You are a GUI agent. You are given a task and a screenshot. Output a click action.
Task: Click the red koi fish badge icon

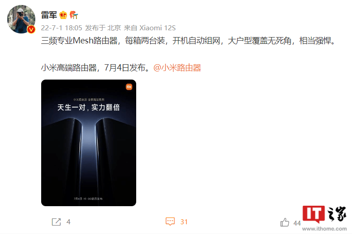click(74, 15)
